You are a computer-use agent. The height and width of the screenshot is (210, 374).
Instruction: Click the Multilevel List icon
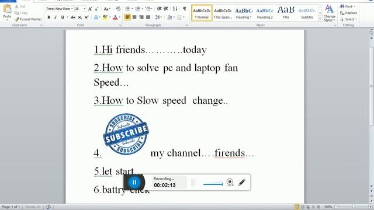(148, 9)
